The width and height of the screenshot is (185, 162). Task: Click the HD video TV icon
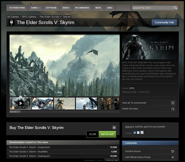coord(173,109)
